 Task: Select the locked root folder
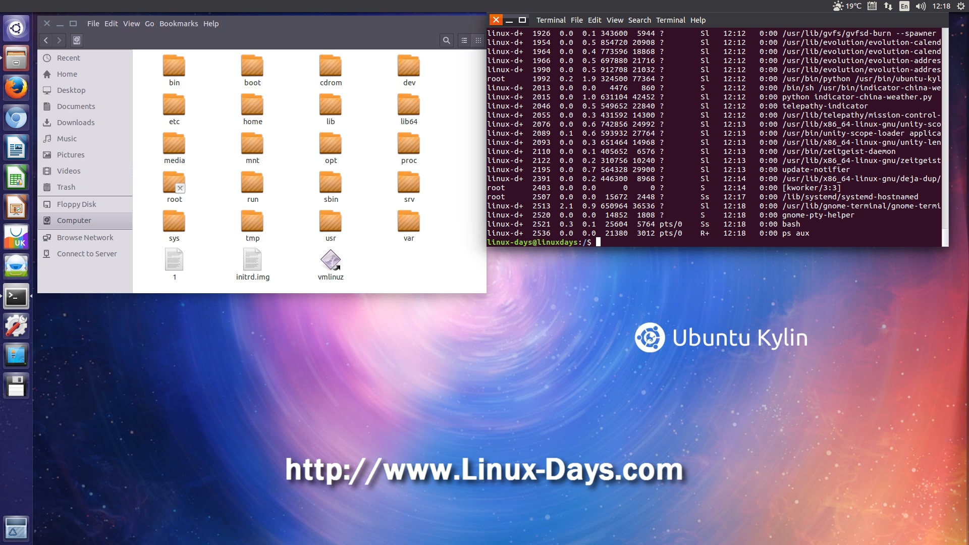pos(174,187)
